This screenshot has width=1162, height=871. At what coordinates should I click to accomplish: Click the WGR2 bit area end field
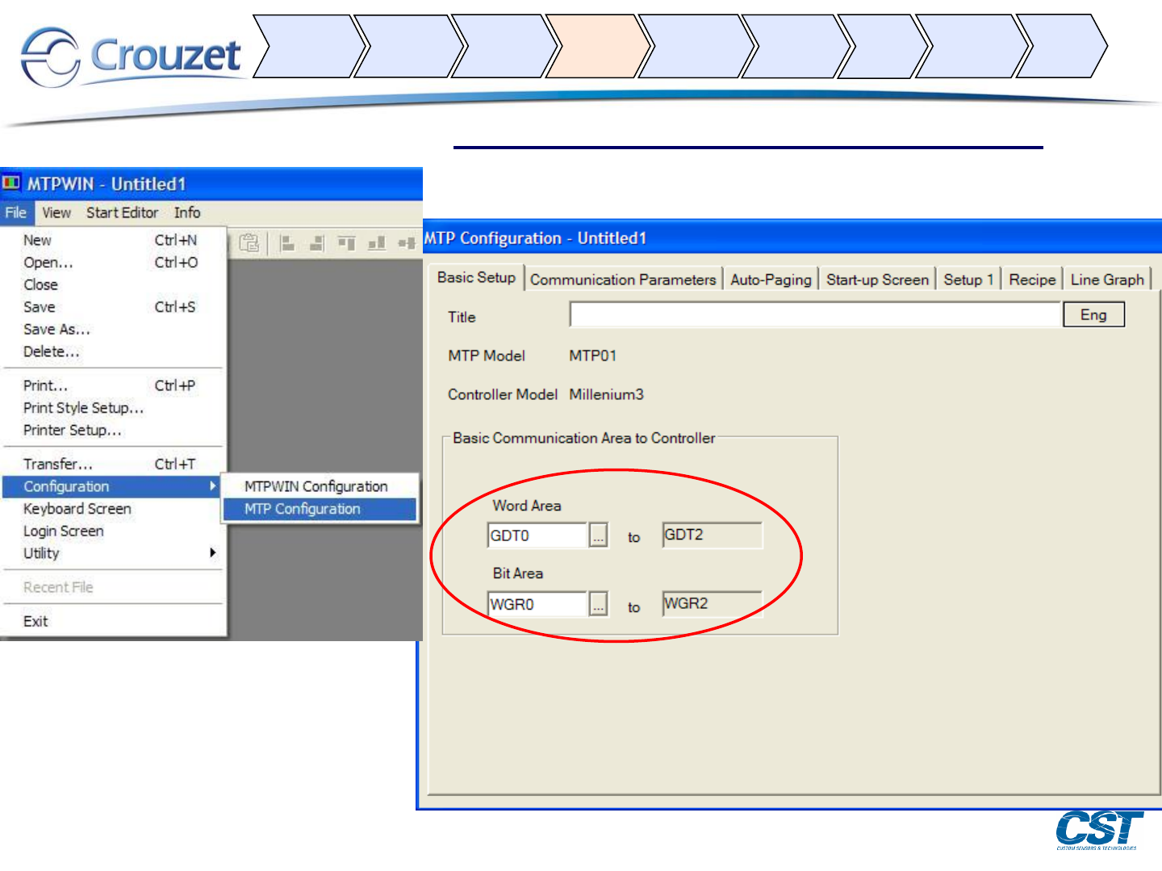713,603
